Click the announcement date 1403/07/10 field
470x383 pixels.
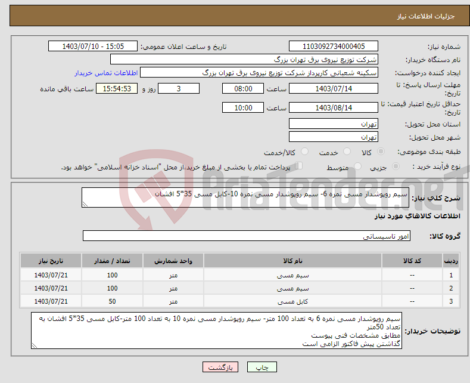pos(93,46)
